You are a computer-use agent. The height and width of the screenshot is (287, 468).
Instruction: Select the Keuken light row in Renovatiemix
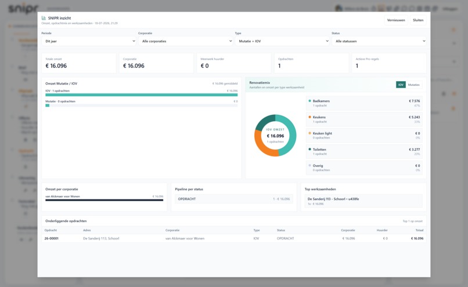click(364, 135)
